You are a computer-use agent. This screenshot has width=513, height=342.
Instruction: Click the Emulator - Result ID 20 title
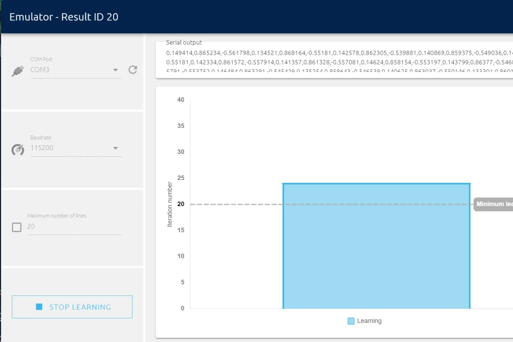[x=64, y=17]
